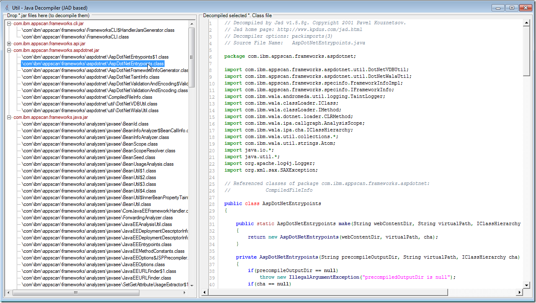Collapse the com.ibm.appscan.frameworks.cli.jar node
536x303 pixels.
click(9, 23)
